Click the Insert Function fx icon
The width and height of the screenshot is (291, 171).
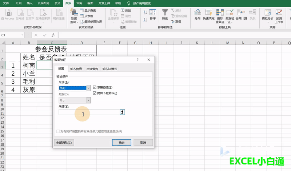point(53,35)
